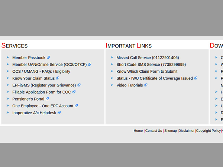Click external link icon beside Video Tutorials
Screen dimensions: 223x167
146,85
